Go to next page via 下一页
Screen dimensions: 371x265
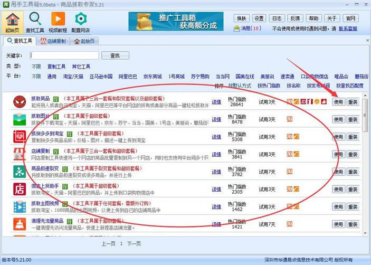pyautogui.click(x=134, y=244)
